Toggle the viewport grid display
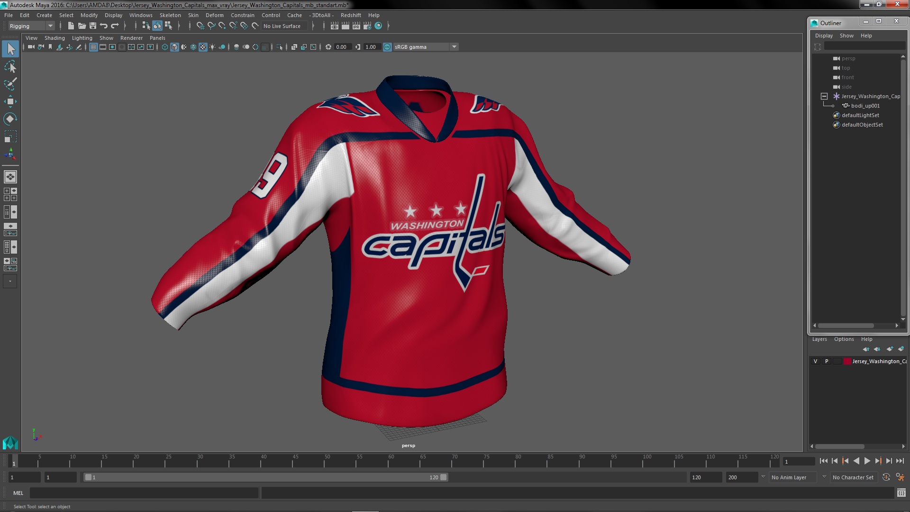 93,47
